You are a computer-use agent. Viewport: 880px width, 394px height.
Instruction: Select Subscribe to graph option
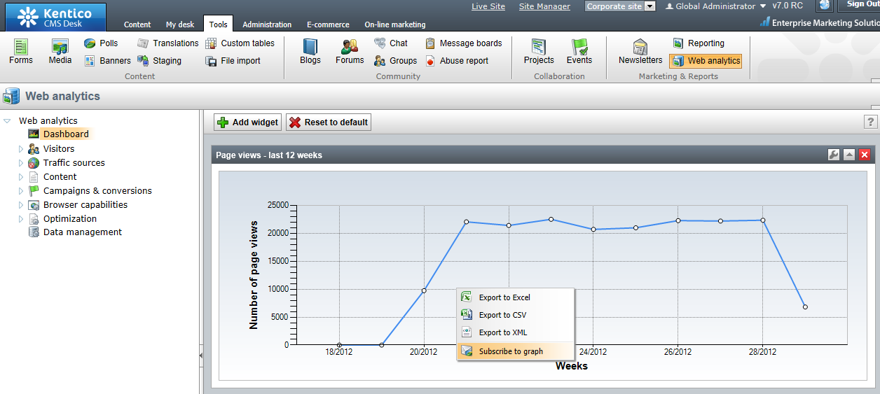[x=511, y=351]
